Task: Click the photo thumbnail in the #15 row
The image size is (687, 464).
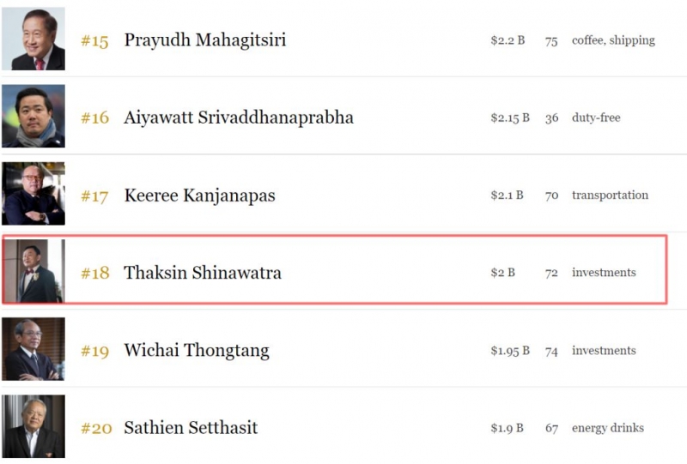Action: click(x=33, y=39)
